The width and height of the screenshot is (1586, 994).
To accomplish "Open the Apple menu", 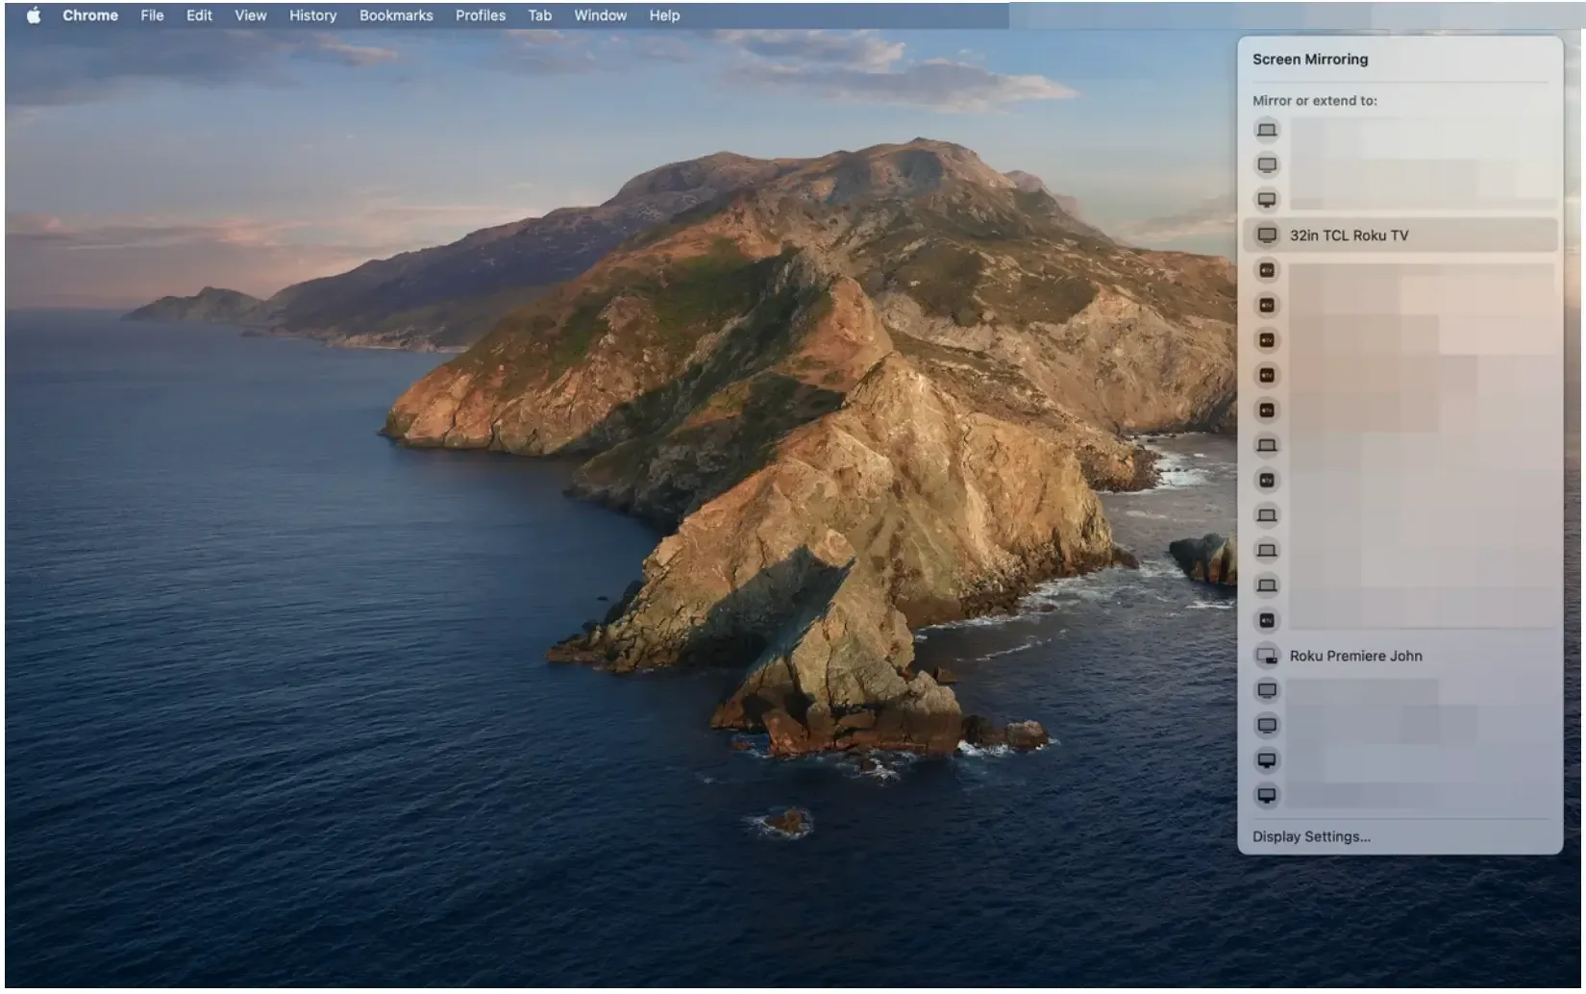I will [34, 15].
